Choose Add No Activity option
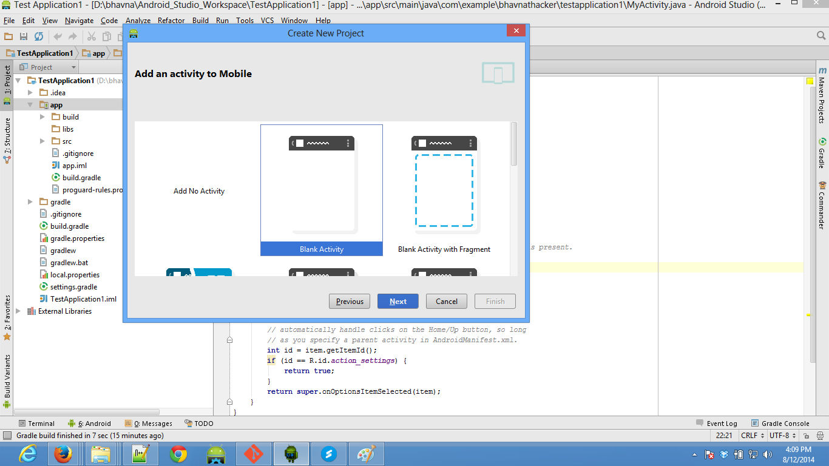 coord(199,191)
